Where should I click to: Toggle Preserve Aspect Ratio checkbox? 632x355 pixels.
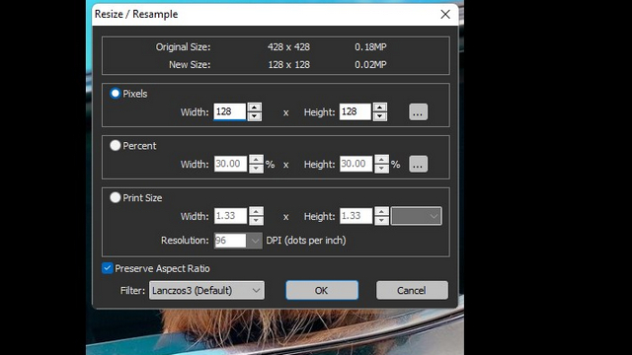tap(108, 268)
